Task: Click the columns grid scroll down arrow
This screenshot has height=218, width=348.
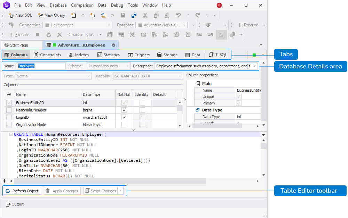Action: click(180, 126)
